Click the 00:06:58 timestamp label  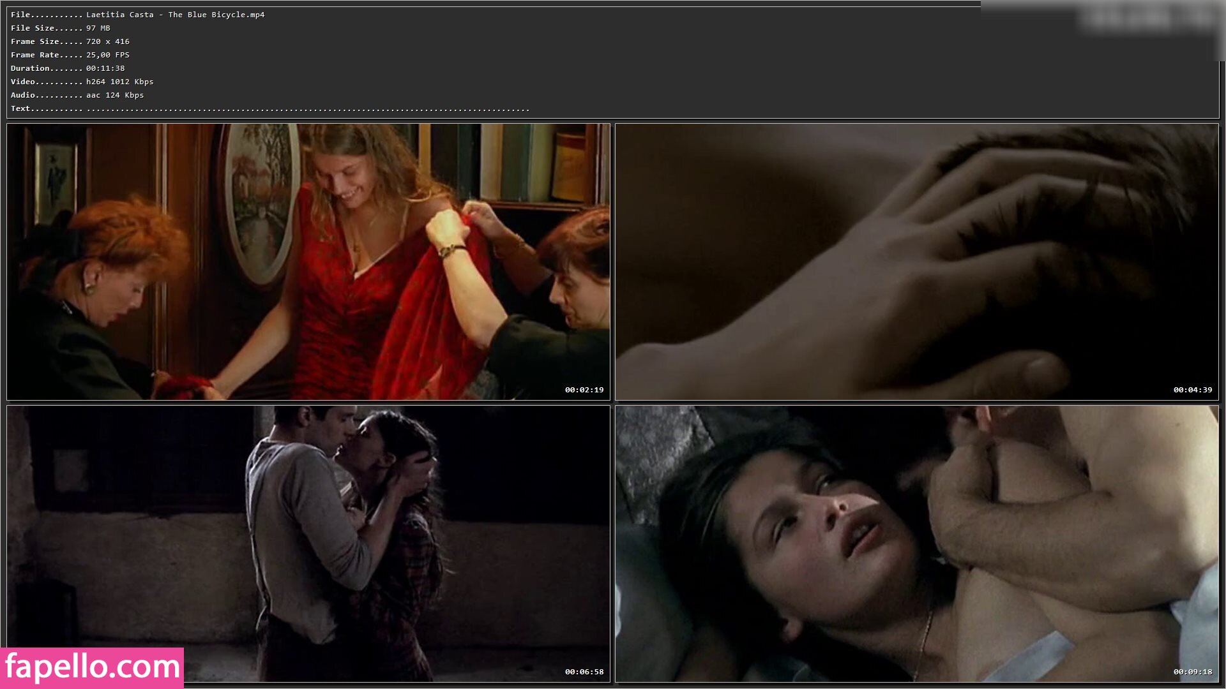click(584, 672)
